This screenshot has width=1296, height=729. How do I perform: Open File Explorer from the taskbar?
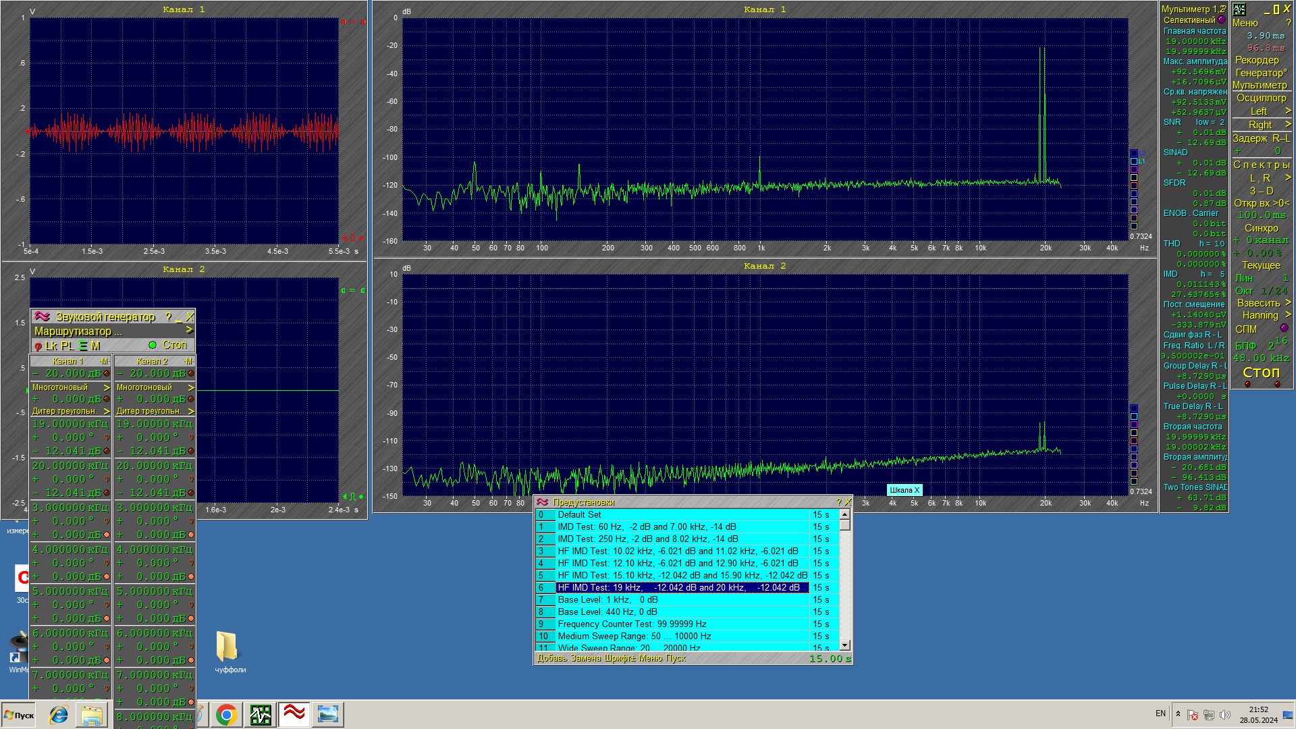(x=92, y=714)
